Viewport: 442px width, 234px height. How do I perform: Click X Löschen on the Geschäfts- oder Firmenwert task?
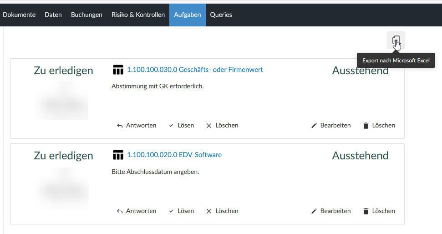[x=222, y=126]
